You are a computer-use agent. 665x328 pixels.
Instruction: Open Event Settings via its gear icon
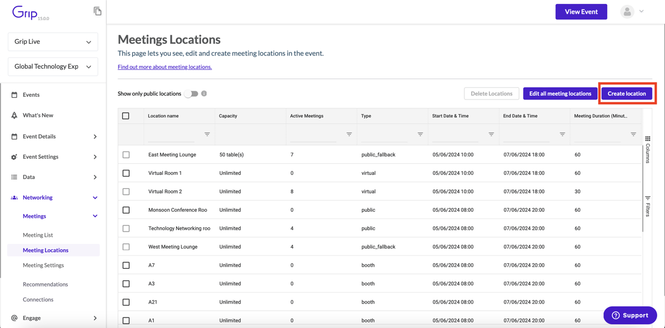click(15, 157)
